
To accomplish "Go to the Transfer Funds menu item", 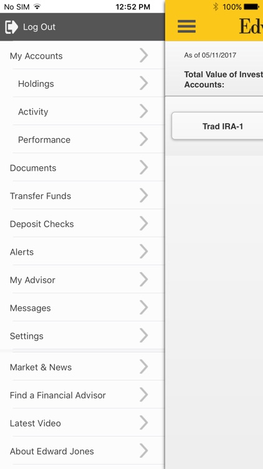I will [x=82, y=196].
